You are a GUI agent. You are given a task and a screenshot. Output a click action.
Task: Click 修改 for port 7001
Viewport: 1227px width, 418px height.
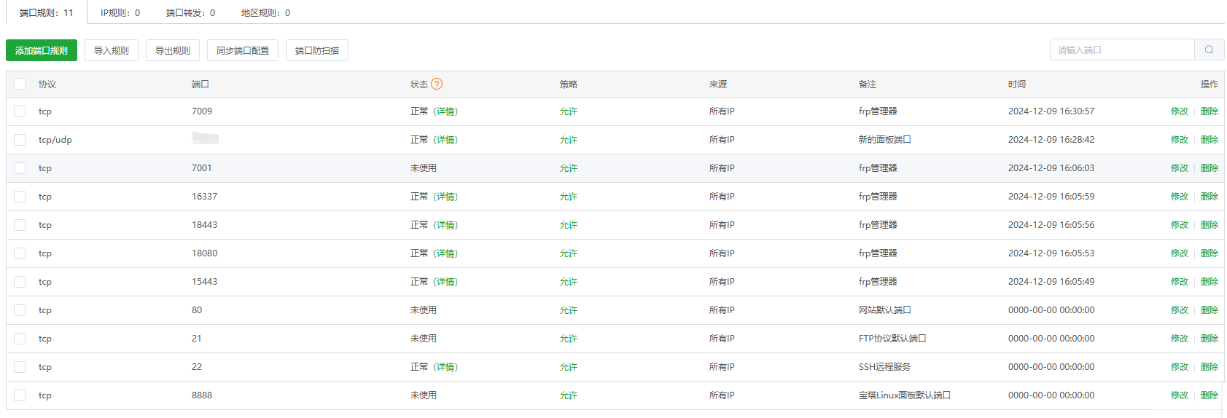(x=1180, y=168)
